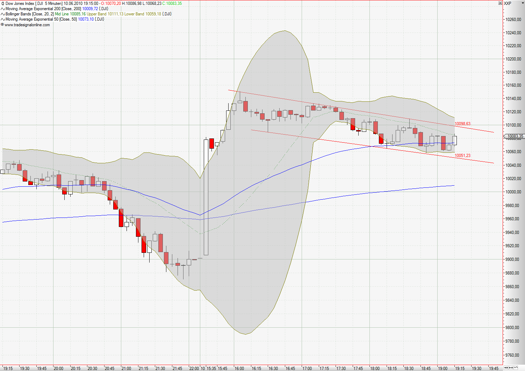Select the Bollinger Bands [Close, 20, 2] legend label
525x371 pixels.
(x=30, y=14)
